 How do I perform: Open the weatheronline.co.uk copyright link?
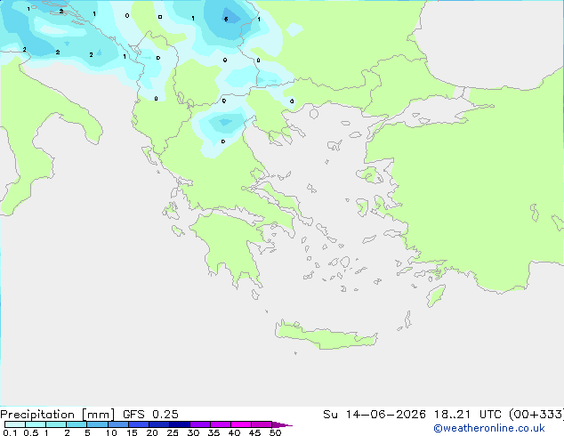click(489, 428)
